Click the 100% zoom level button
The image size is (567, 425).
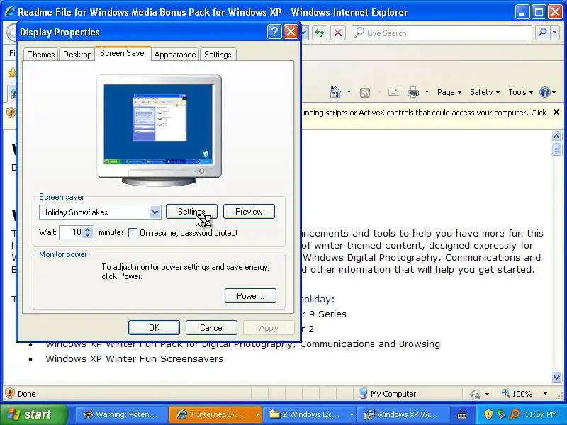coord(517,394)
